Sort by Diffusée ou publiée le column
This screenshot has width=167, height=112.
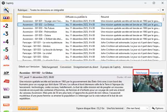click(x=82, y=17)
